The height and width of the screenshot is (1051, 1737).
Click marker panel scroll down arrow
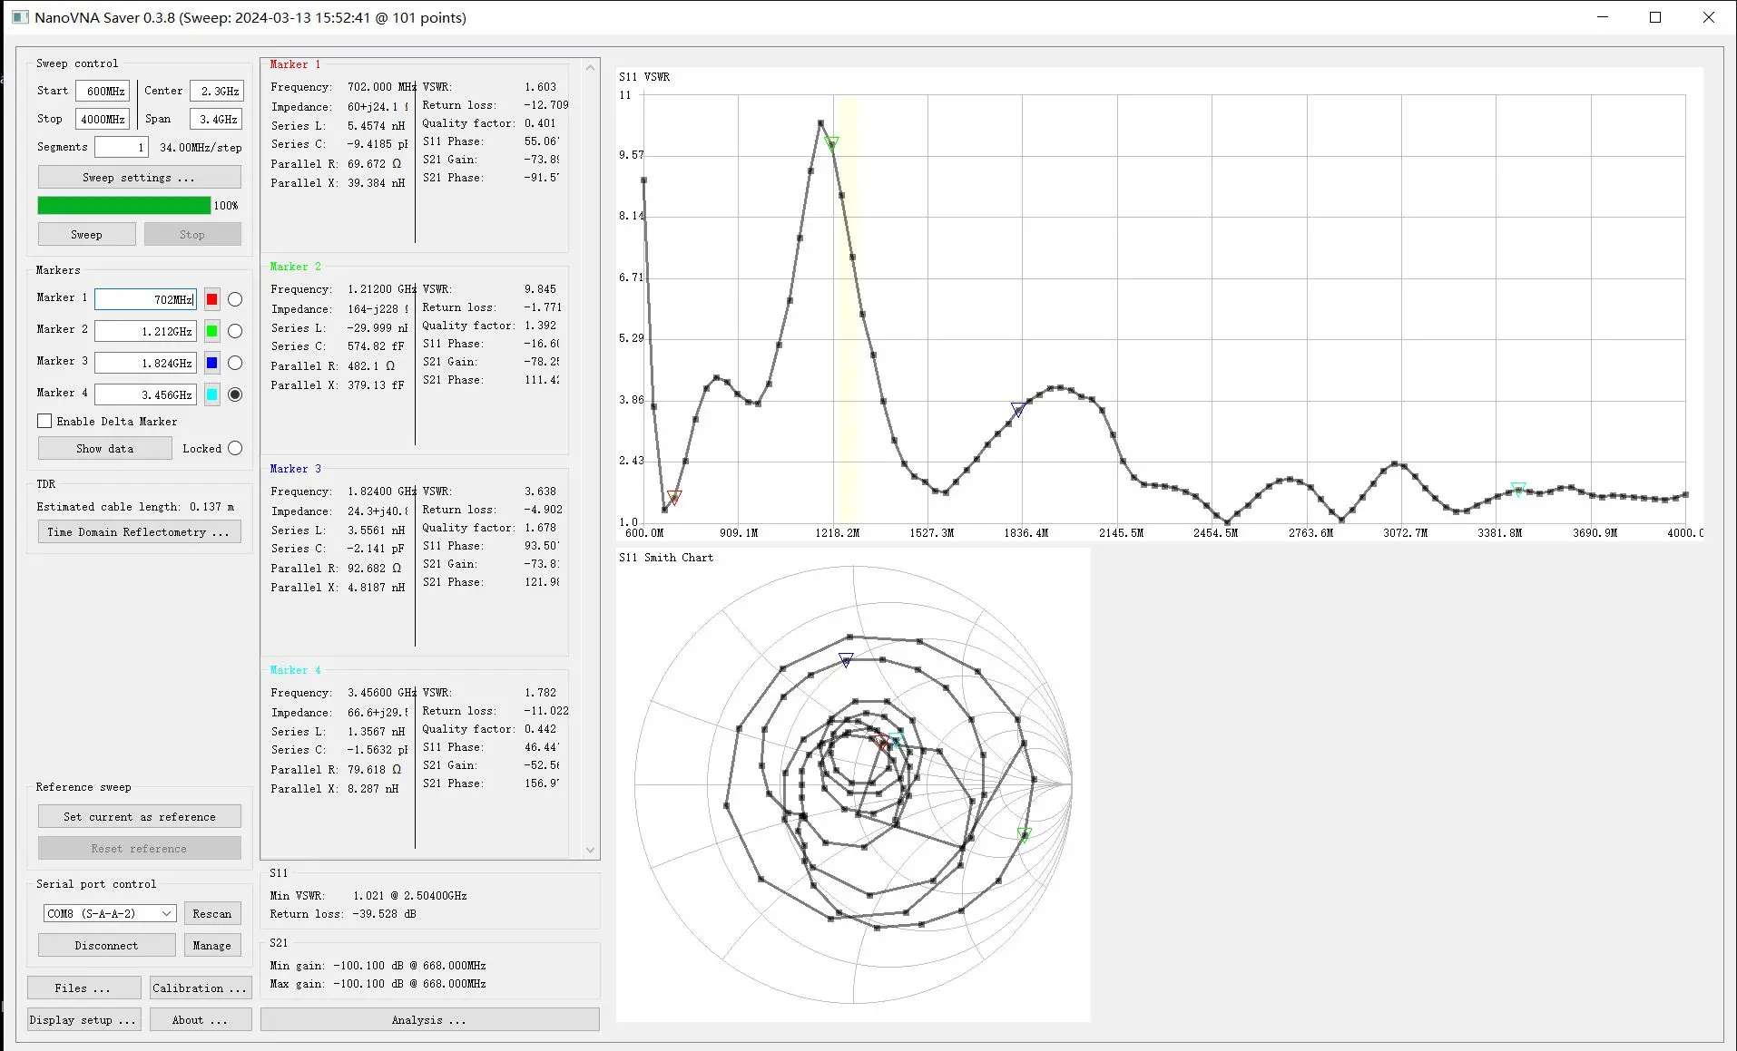pos(591,850)
